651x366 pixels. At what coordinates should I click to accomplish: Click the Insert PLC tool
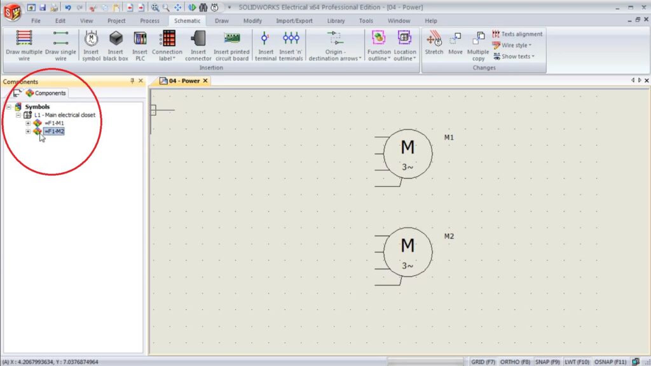pos(140,46)
